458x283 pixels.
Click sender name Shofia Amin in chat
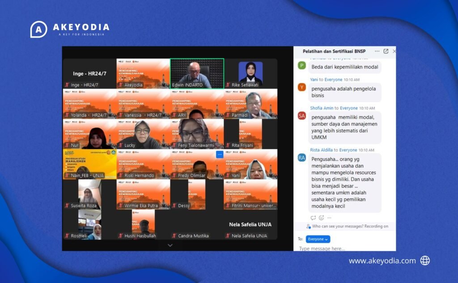(322, 108)
